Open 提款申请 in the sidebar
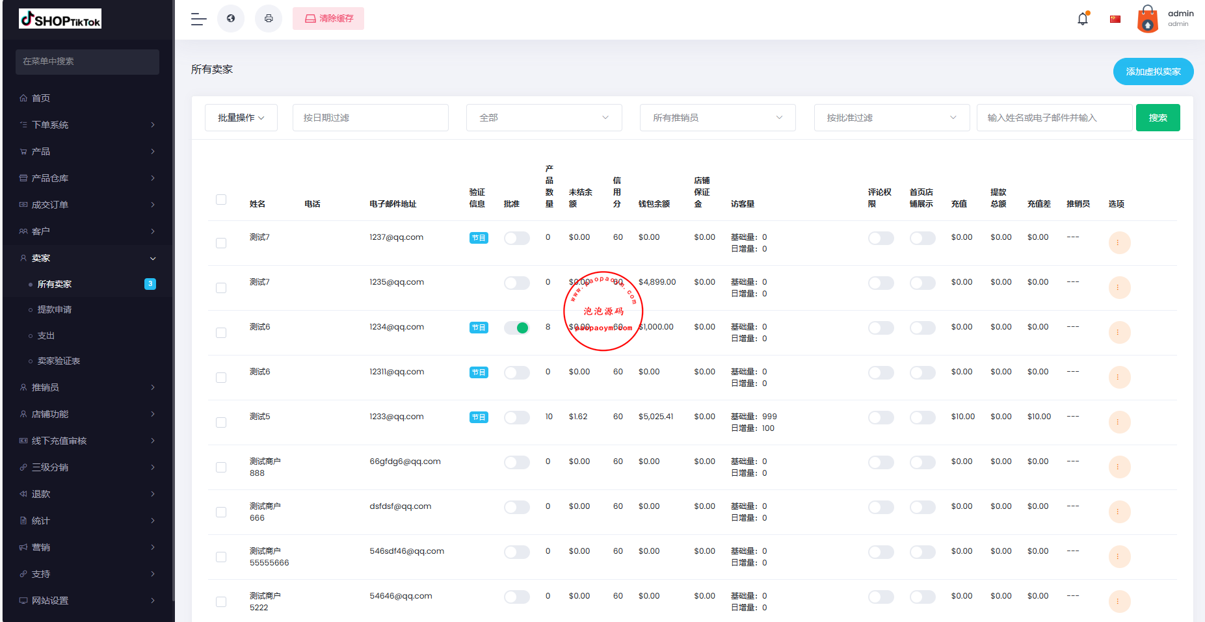 (55, 310)
